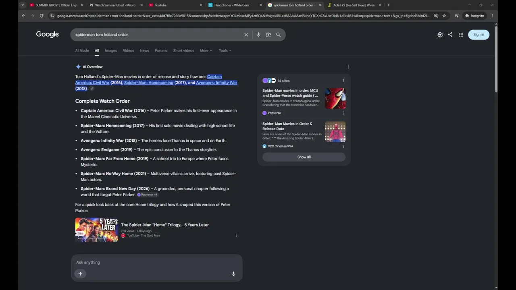The height and width of the screenshot is (290, 516).
Task: Open options for the Popverse source
Action: 343,113
